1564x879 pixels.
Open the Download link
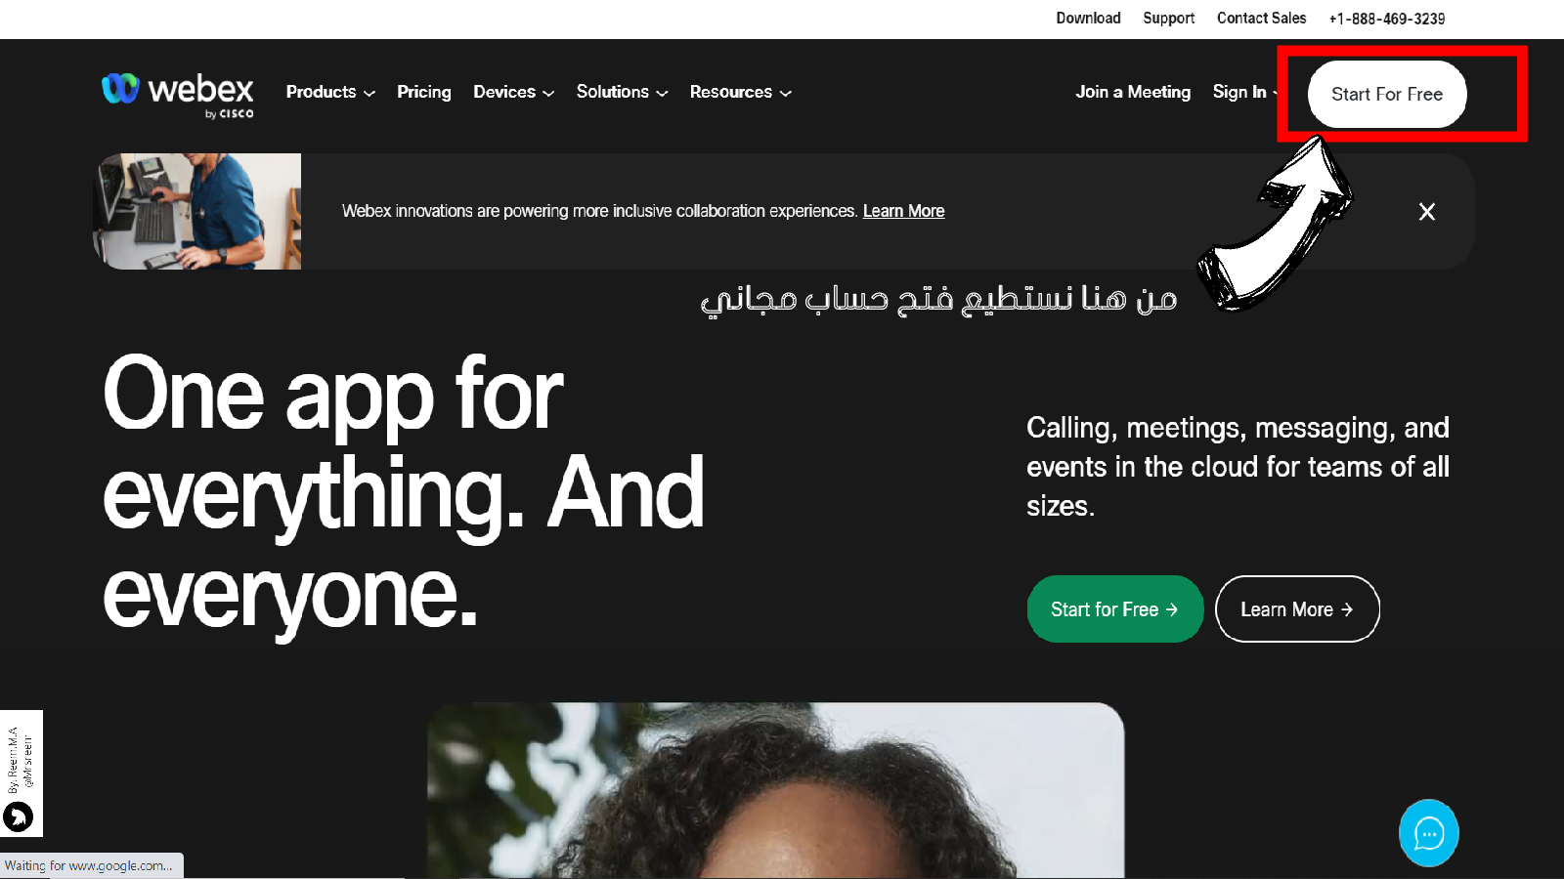1088,19
